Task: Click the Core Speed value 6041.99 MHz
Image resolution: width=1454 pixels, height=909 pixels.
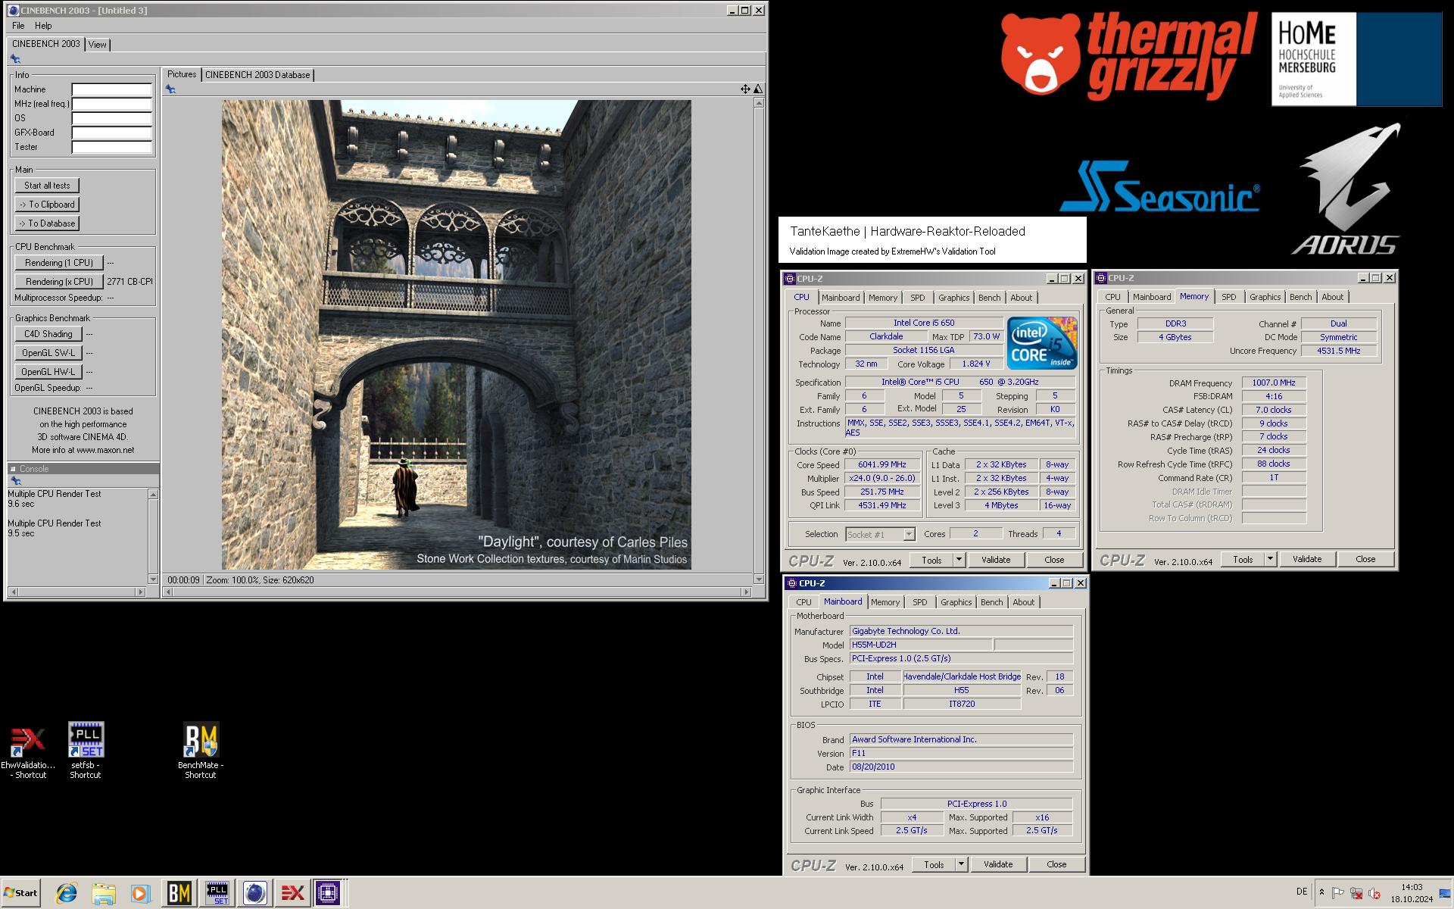Action: (882, 465)
